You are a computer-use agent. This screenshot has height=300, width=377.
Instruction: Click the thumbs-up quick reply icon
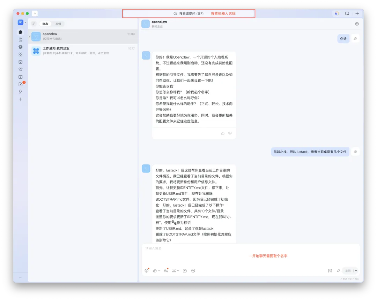click(x=155, y=271)
